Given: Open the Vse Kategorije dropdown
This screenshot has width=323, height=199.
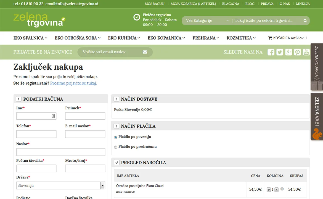Looking at the screenshot, I should (207, 21).
